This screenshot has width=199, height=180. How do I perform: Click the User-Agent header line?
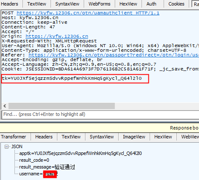pos(100,45)
